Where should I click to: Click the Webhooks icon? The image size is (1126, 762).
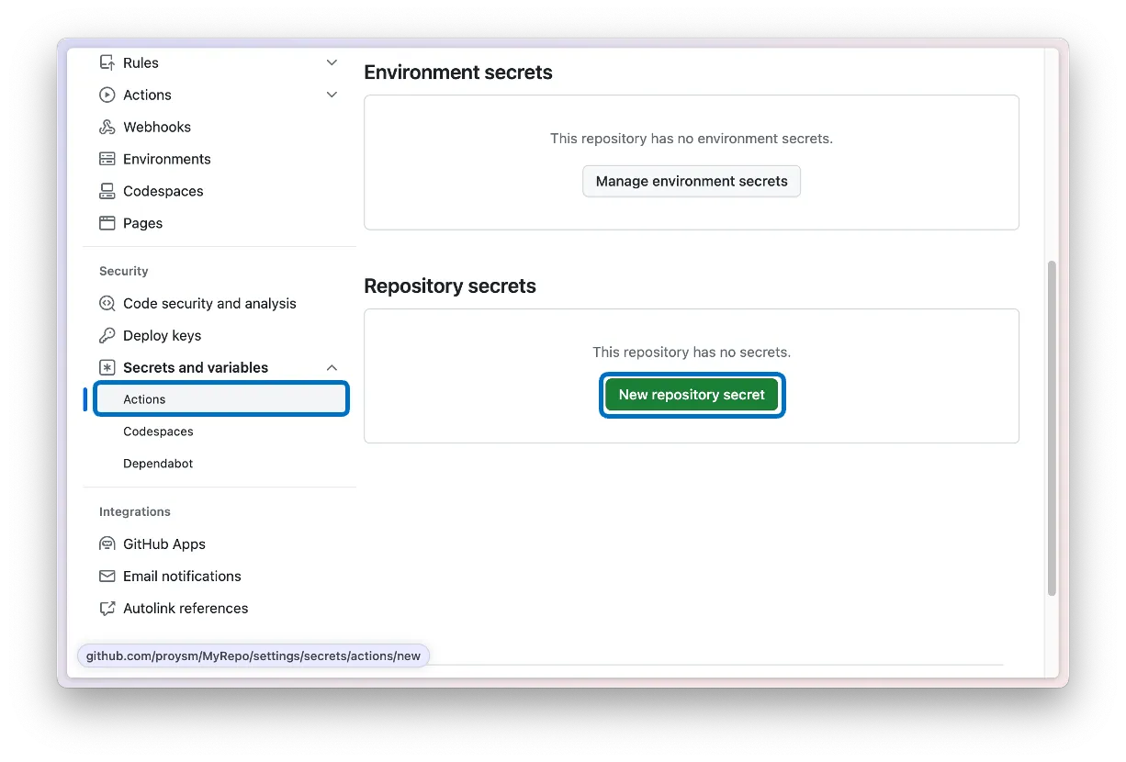click(x=107, y=128)
